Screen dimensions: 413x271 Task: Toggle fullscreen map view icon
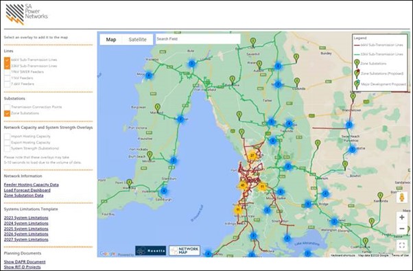click(401, 246)
